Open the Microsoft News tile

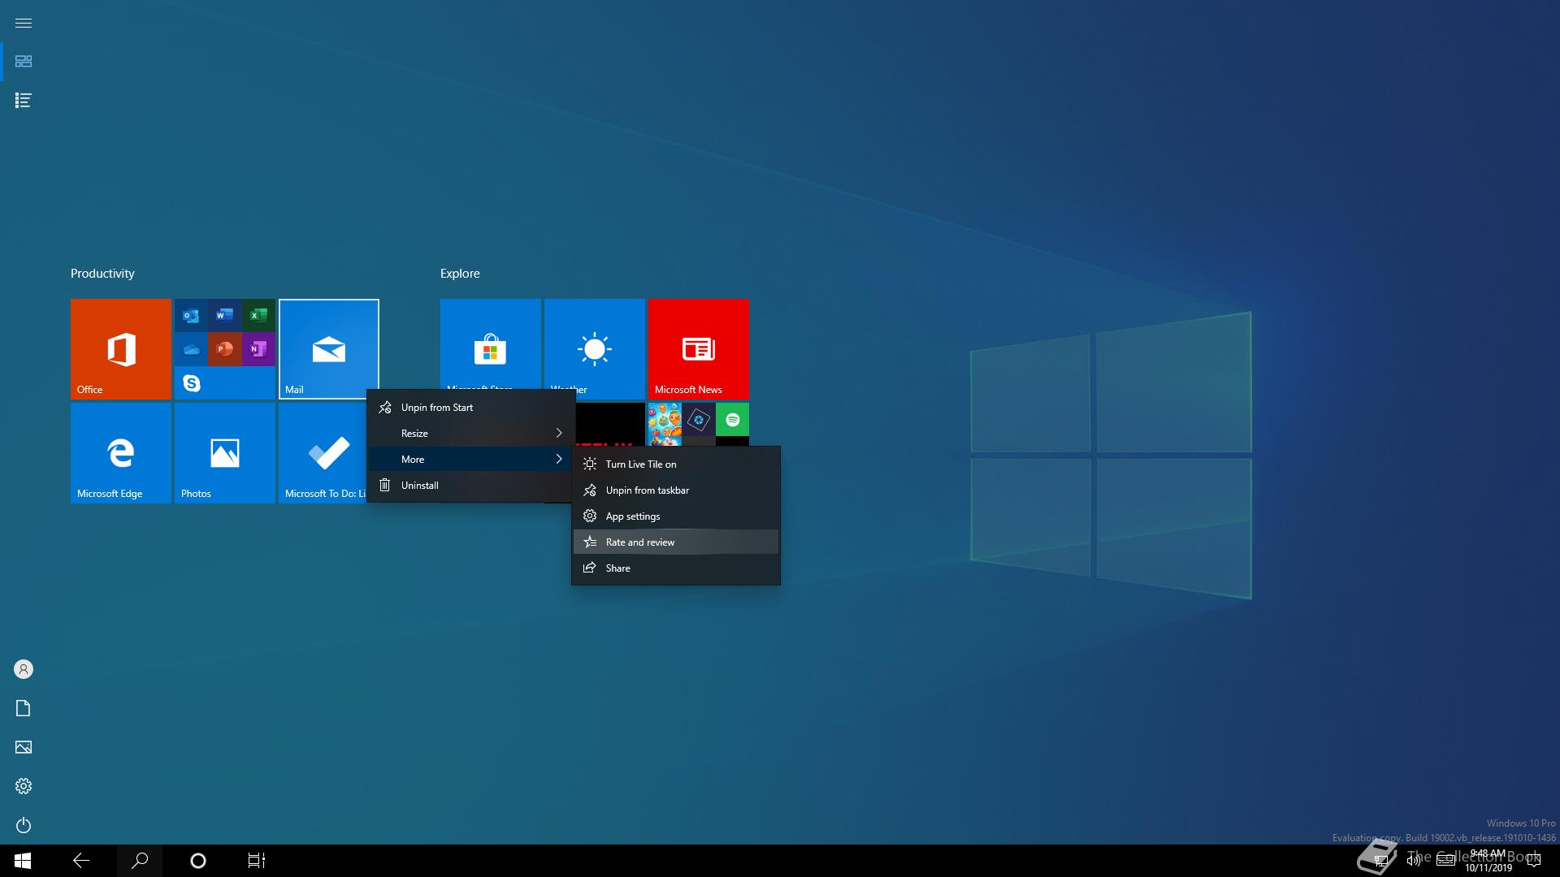click(699, 349)
